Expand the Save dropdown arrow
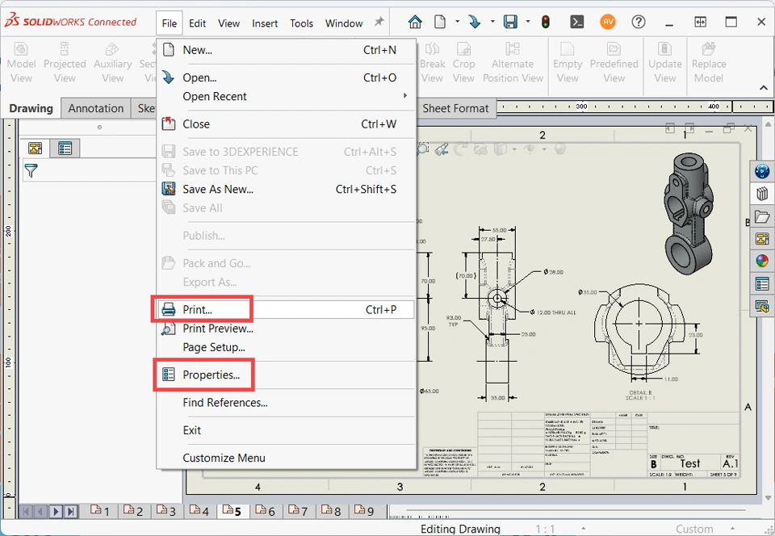 528,23
